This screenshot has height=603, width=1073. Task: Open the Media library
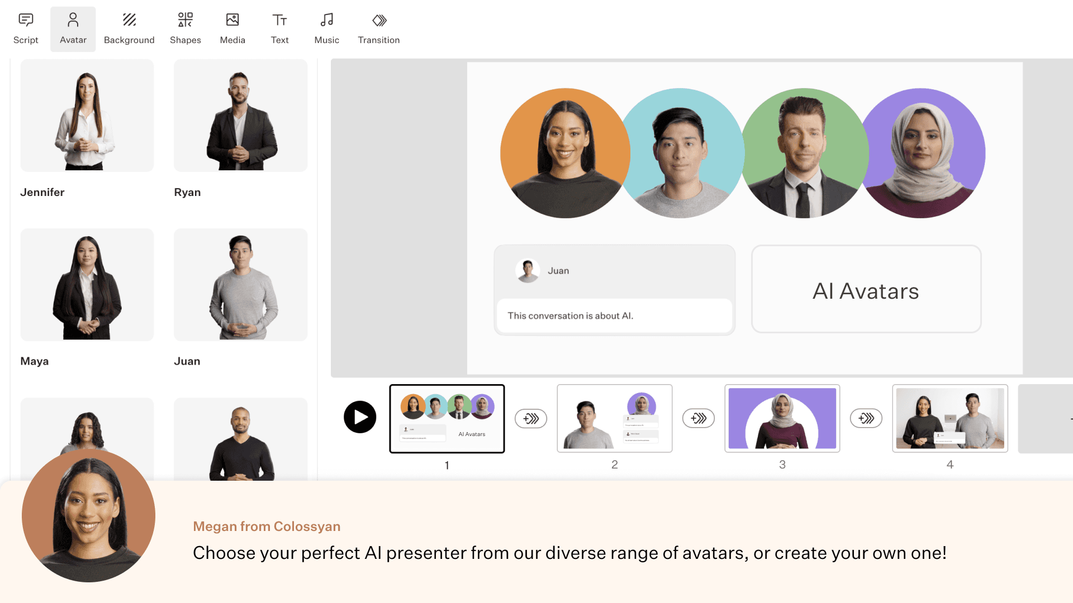click(232, 28)
